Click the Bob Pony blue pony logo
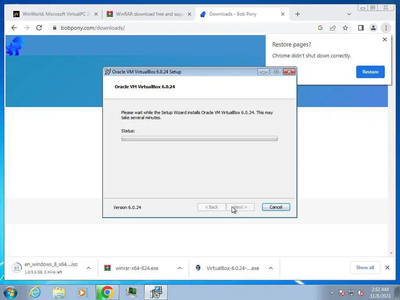This screenshot has width=400, height=300. [x=15, y=46]
